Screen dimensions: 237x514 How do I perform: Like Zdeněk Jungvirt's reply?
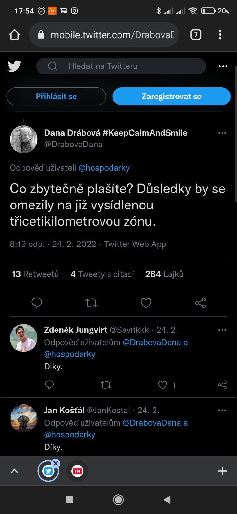coord(163,385)
